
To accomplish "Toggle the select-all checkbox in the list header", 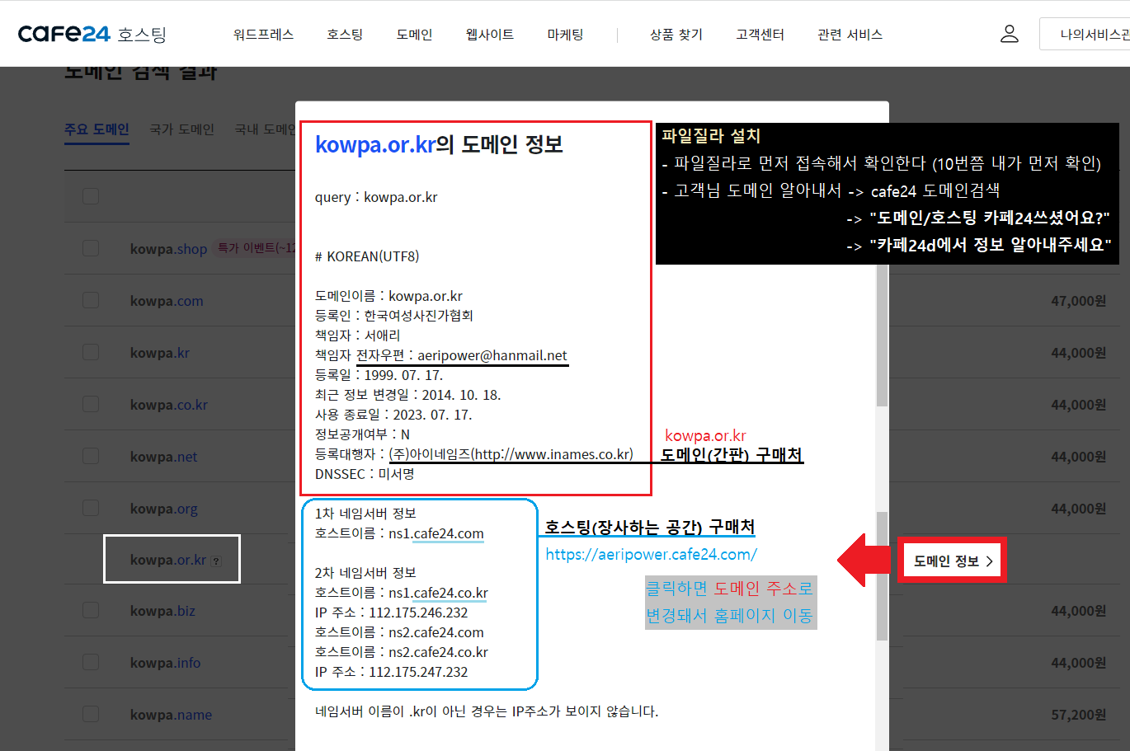I will coord(91,196).
